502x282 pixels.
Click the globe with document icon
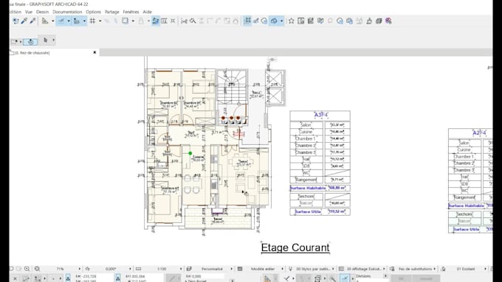pyautogui.click(x=350, y=21)
